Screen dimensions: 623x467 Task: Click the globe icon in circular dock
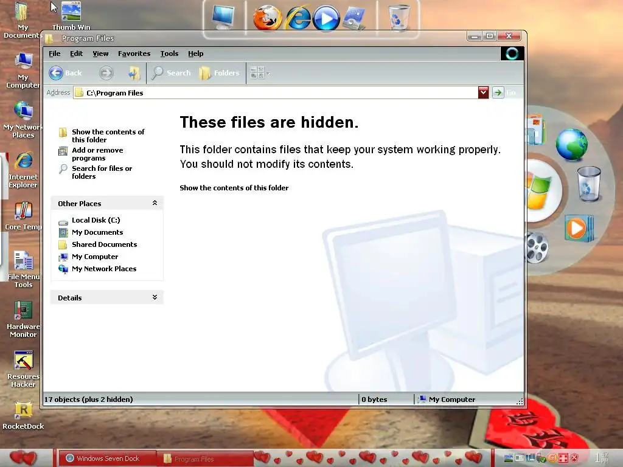571,144
